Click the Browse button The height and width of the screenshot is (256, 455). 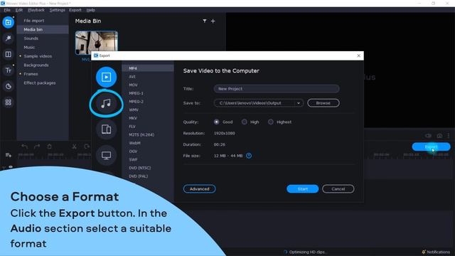point(323,103)
